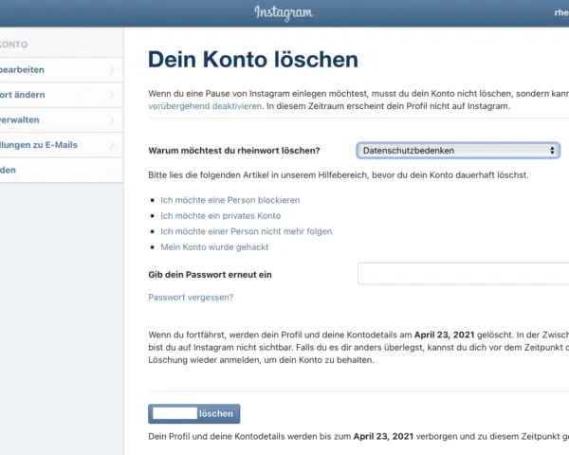Click the 'vorübergehend deaktivieren' link

[x=205, y=106]
